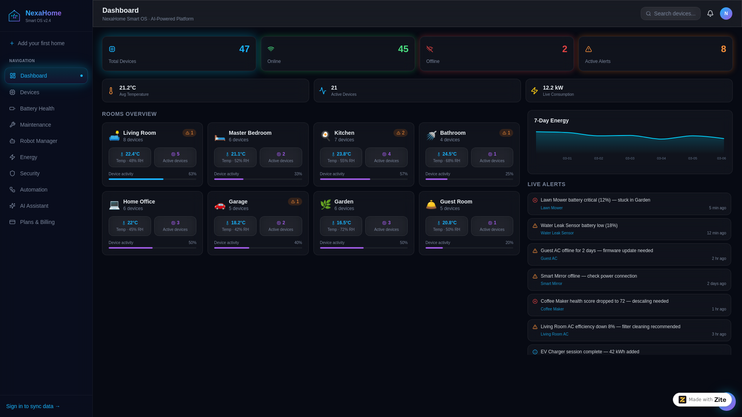742x417 pixels.
Task: Click the Live Consumption lightning icon
Action: coord(534,91)
